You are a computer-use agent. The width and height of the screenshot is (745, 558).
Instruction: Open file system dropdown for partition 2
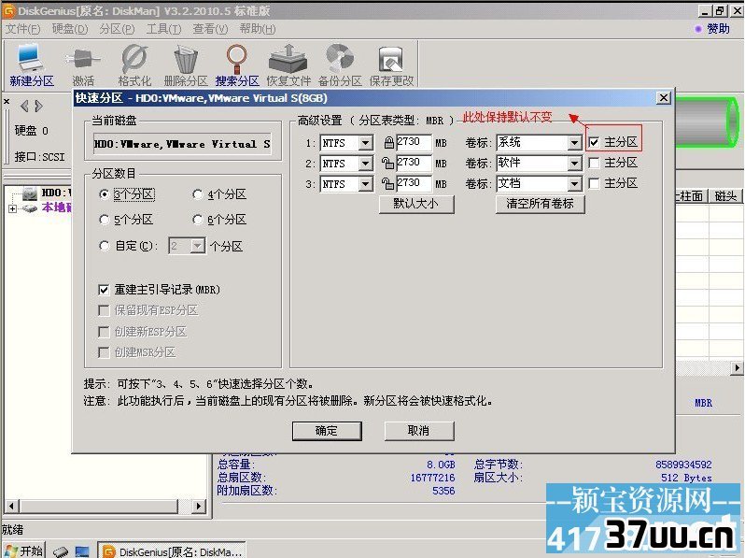tap(365, 164)
